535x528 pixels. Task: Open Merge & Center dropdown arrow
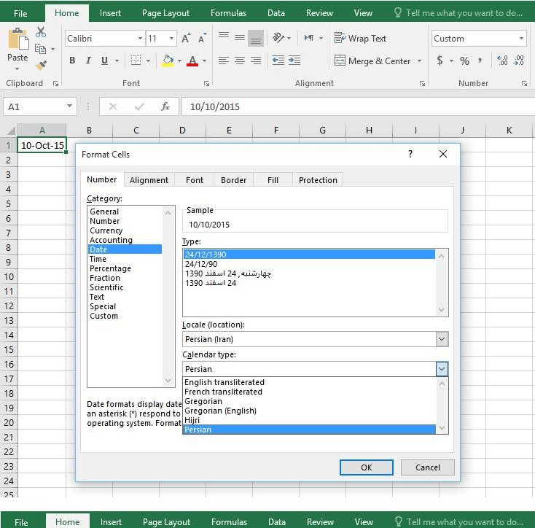[419, 61]
